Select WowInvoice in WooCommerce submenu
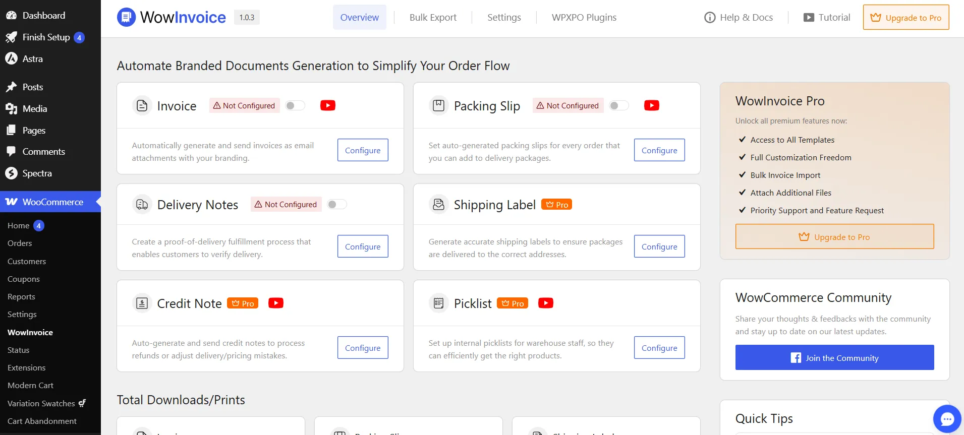The image size is (964, 435). (30, 332)
